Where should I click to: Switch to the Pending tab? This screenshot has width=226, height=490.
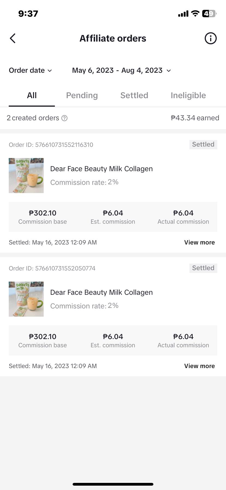pos(82,95)
